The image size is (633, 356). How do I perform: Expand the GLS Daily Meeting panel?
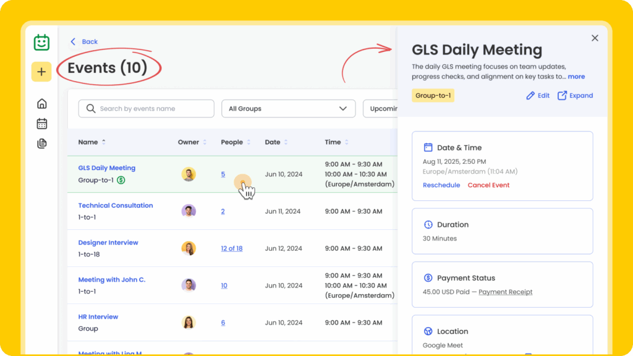pyautogui.click(x=575, y=96)
